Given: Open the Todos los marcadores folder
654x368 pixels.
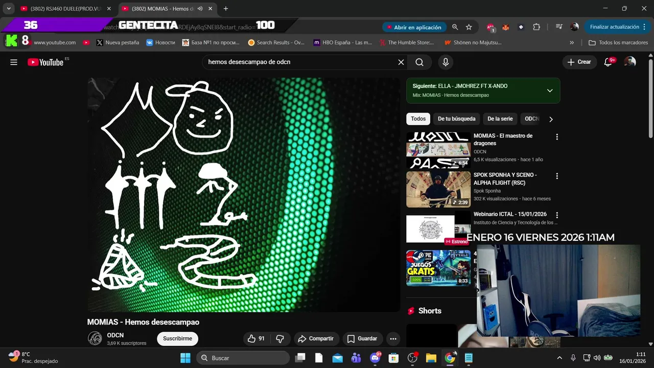Looking at the screenshot, I should tap(618, 42).
